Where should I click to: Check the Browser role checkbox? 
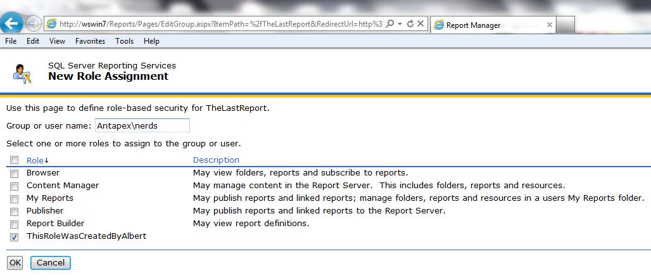[14, 173]
